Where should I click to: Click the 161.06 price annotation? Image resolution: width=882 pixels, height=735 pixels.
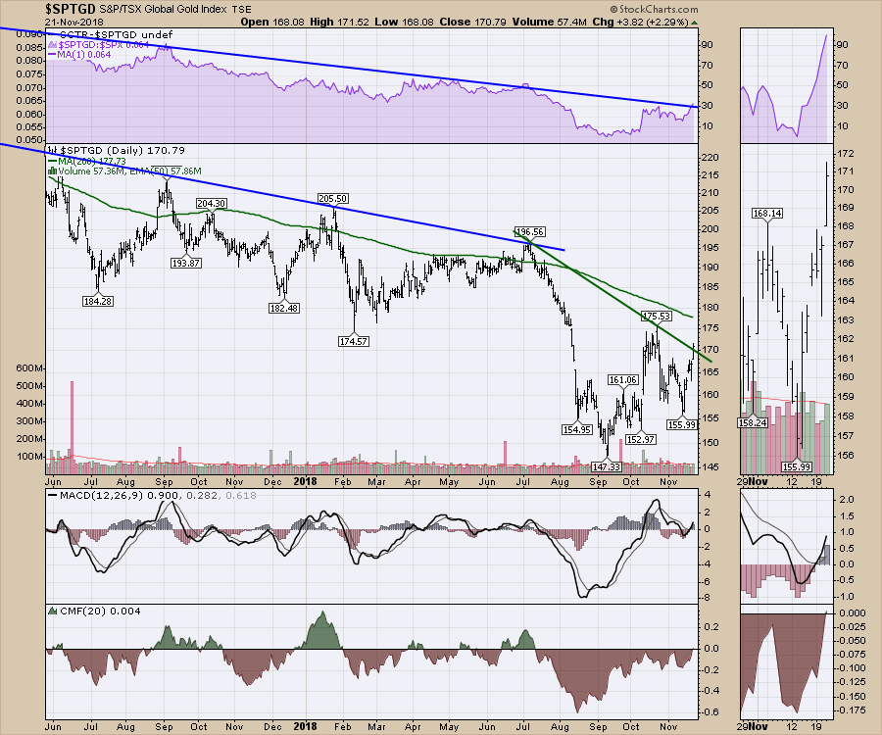(x=622, y=380)
